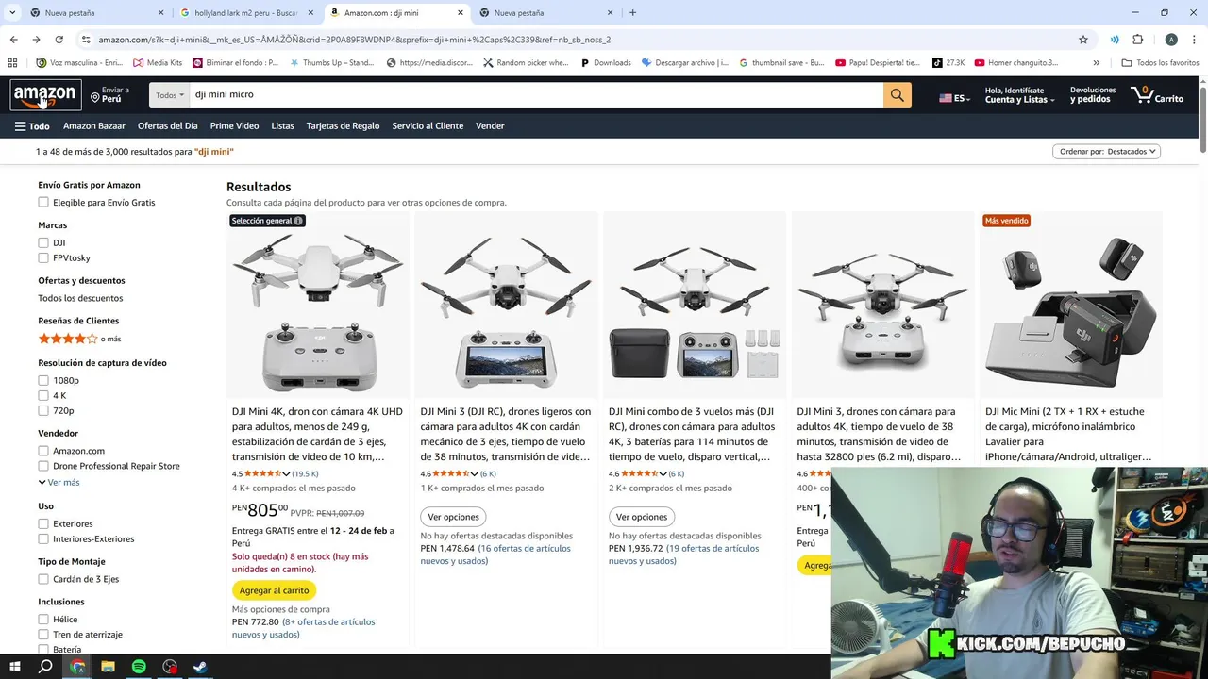Open Todos los favoritos bookmarks folder
The height and width of the screenshot is (679, 1208).
coord(1160,63)
